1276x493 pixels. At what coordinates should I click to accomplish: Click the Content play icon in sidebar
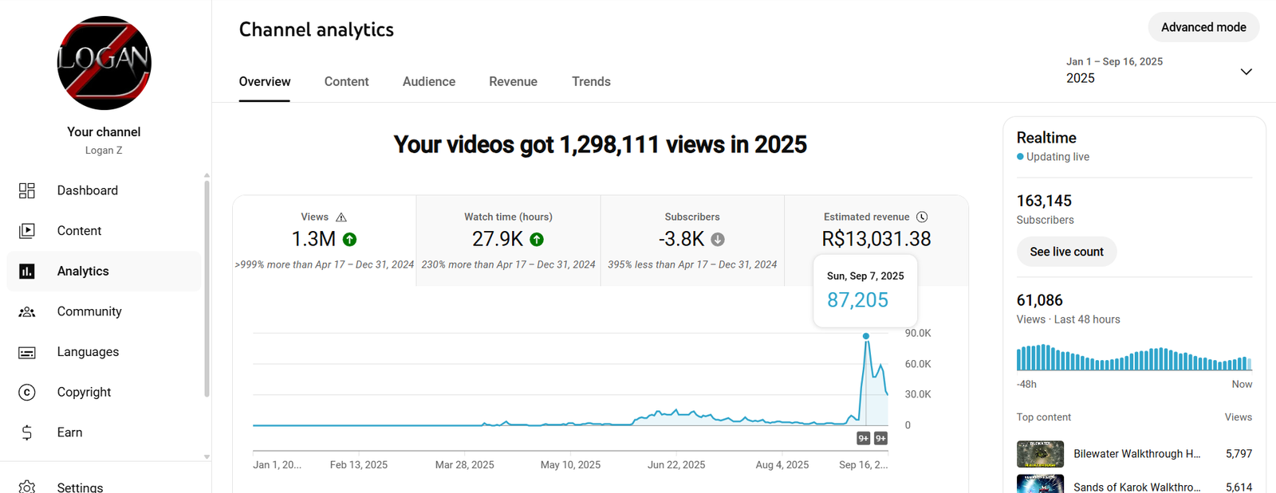pyautogui.click(x=27, y=231)
